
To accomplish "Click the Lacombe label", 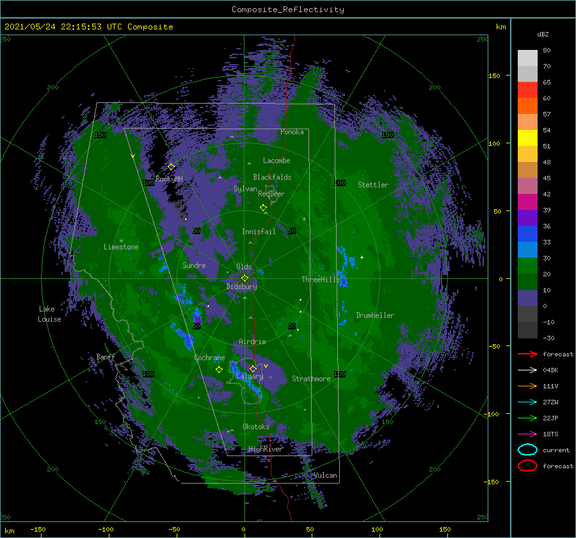I will (x=276, y=161).
